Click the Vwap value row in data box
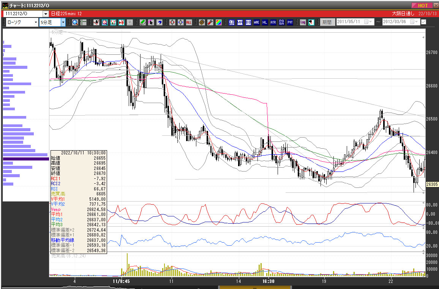Screen dimensions: 439x289 pyautogui.click(x=78, y=210)
